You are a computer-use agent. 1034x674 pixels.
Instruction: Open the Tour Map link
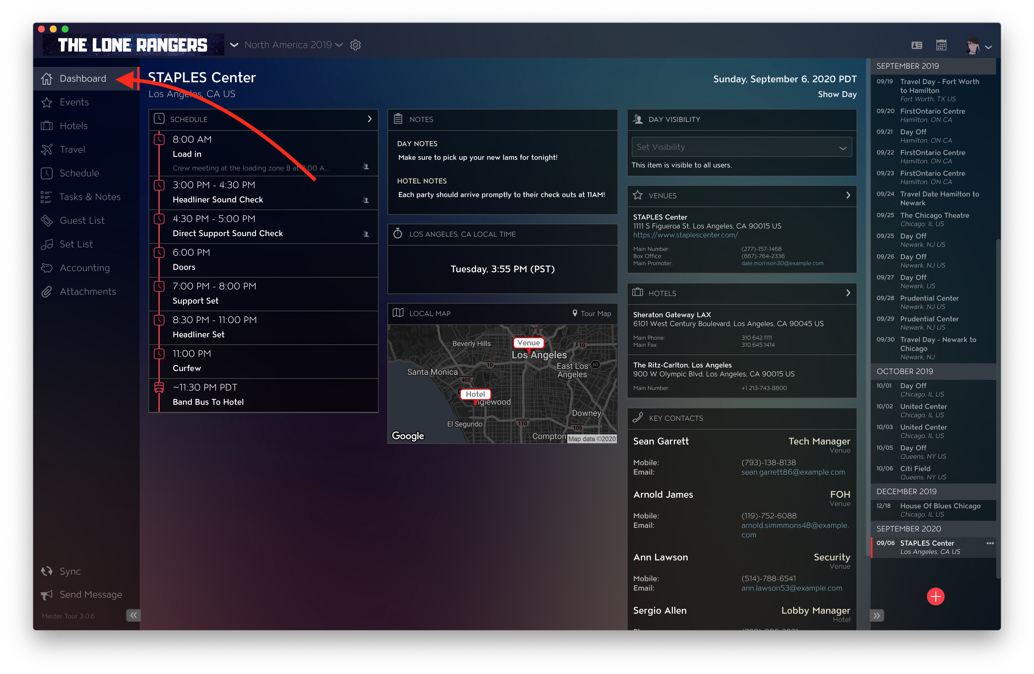coord(591,313)
